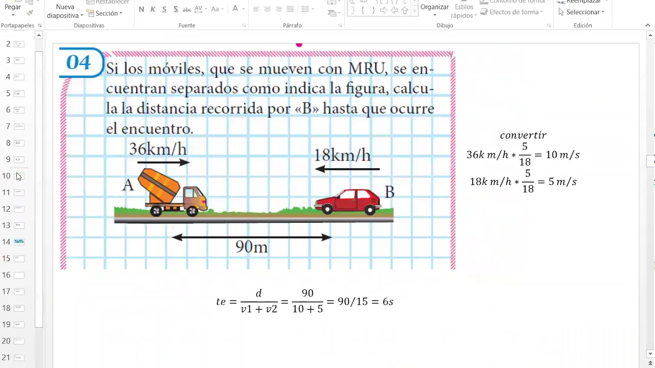Select slide 2 thumbnail
The image size is (655, 368).
19,44
